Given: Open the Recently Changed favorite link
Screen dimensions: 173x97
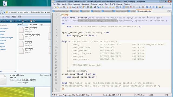Looking at the screenshot, I should click(6, 38).
